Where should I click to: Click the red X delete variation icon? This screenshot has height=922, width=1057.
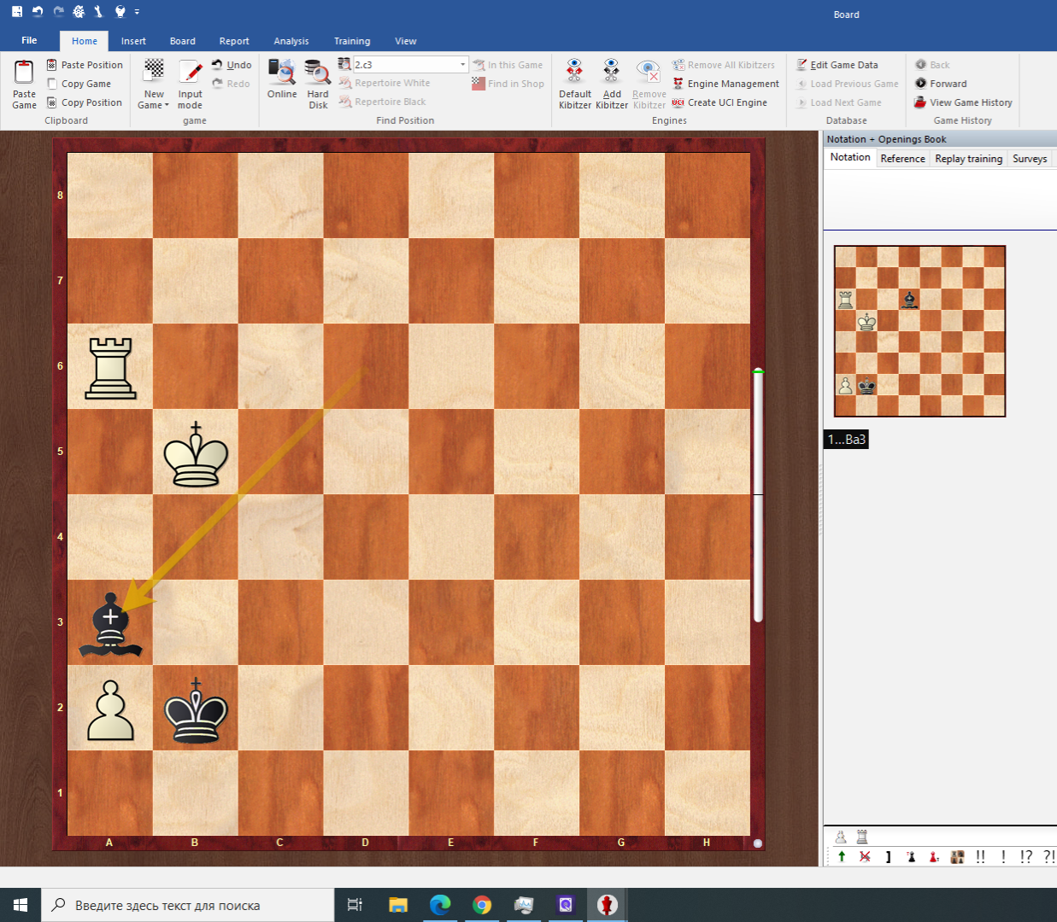click(x=865, y=856)
